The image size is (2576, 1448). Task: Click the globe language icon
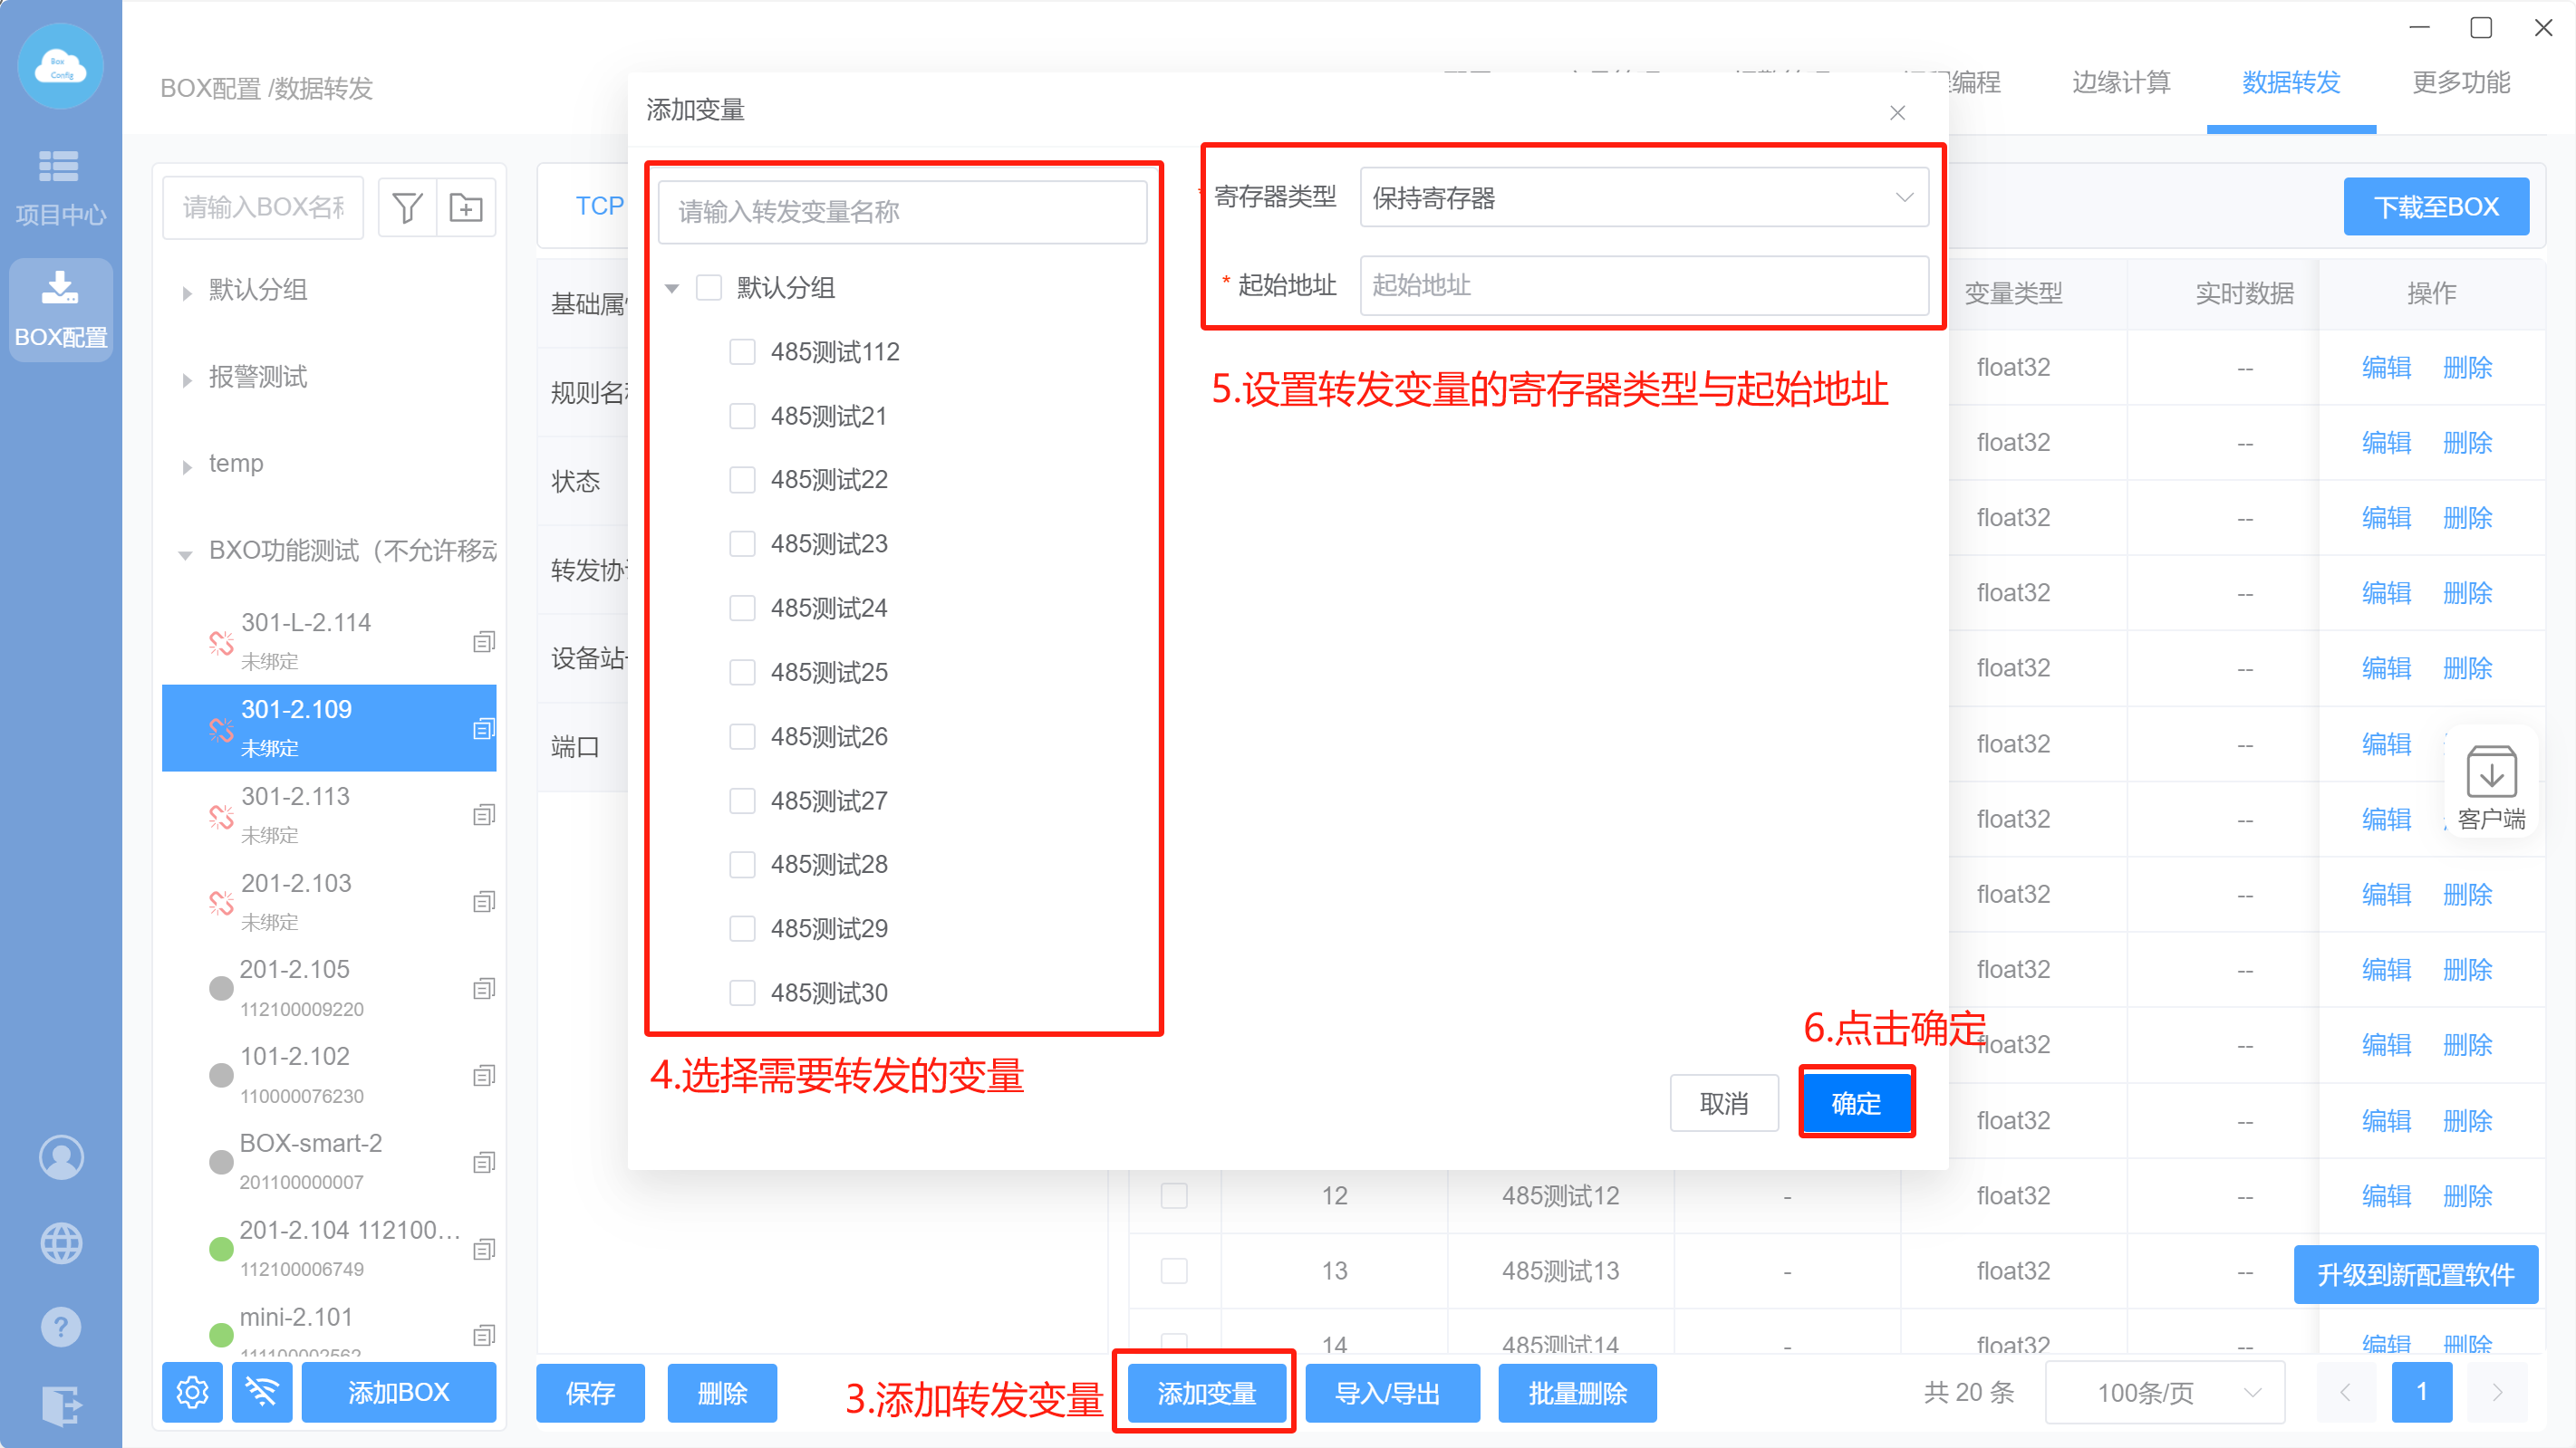click(61, 1243)
